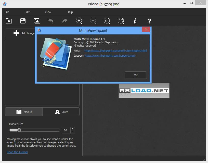The width and height of the screenshot is (208, 163).
Task: Open the View menu
Action: [x=48, y=12]
